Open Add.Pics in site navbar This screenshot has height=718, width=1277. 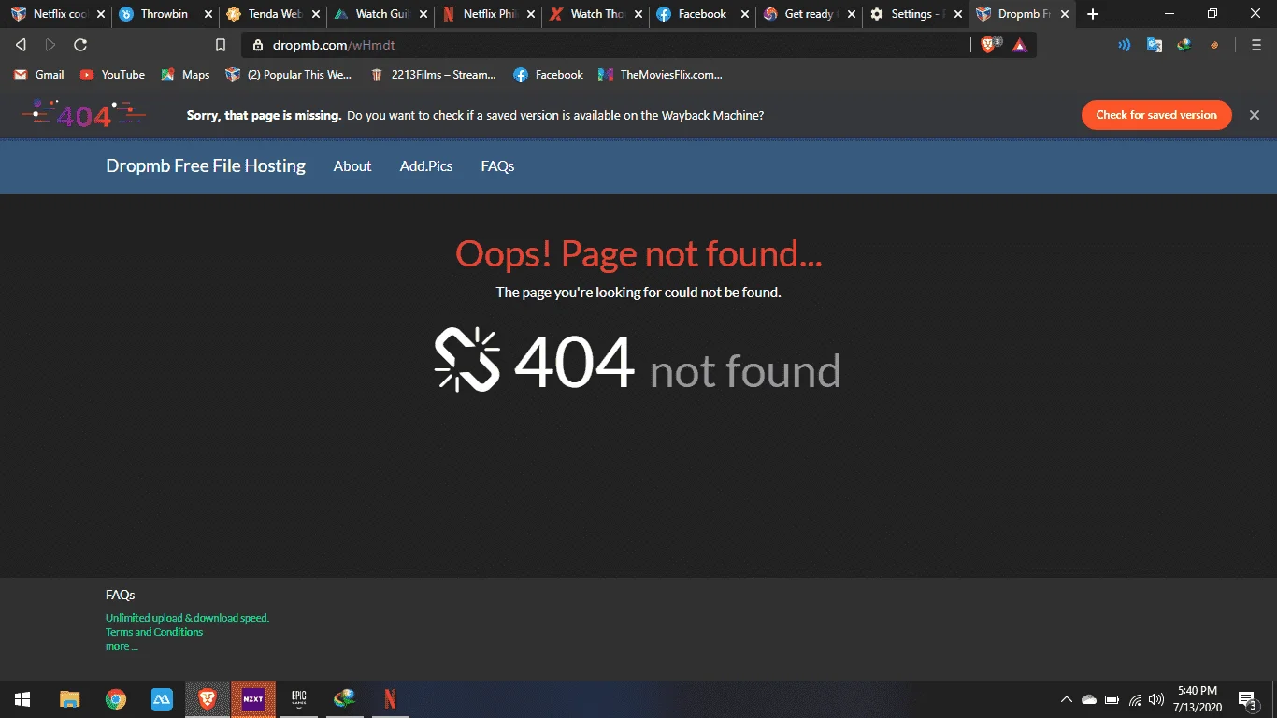426,165
